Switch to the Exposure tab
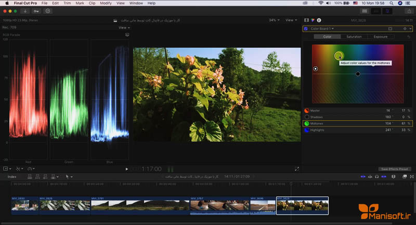This screenshot has height=225, width=416. pos(381,37)
